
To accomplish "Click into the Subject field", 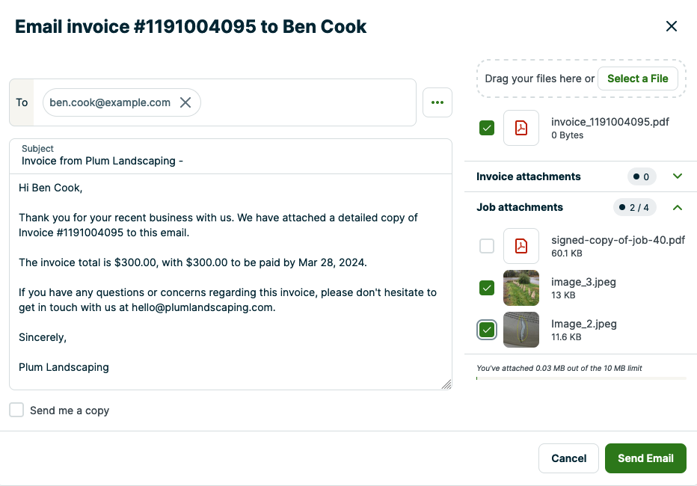I will (x=230, y=161).
